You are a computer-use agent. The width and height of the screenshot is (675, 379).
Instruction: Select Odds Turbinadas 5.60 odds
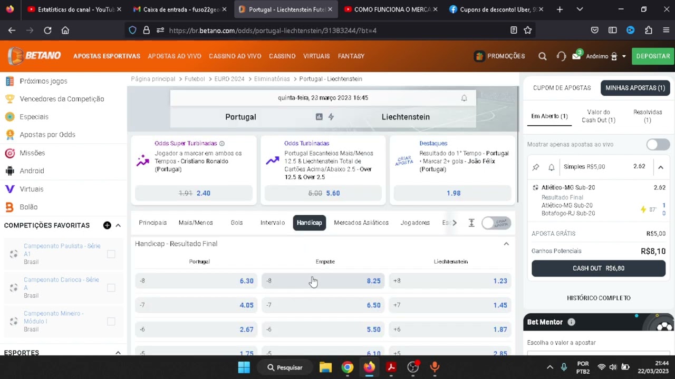tap(323, 193)
